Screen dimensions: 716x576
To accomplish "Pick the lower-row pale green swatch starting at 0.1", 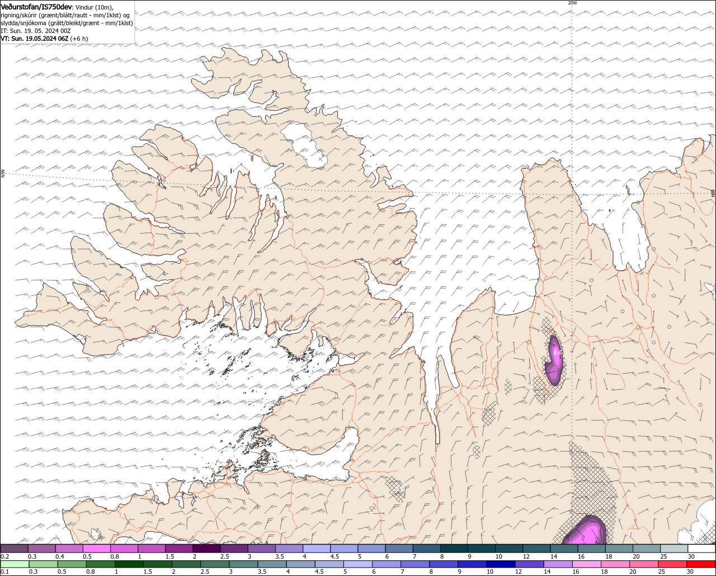I will (15, 564).
